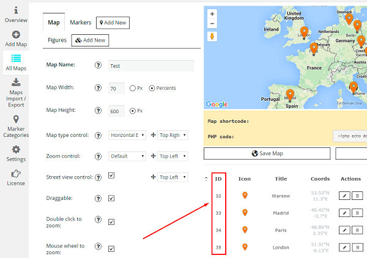Click the Map Width value field
The height and width of the screenshot is (258, 367).
pyautogui.click(x=117, y=89)
